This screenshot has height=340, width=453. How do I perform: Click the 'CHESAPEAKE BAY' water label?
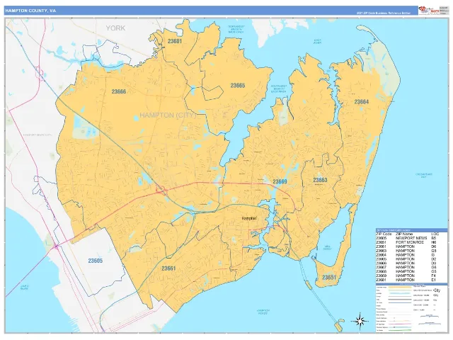(423, 176)
